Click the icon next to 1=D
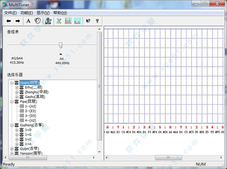Screen dimensions: 227x169 [22, 130]
